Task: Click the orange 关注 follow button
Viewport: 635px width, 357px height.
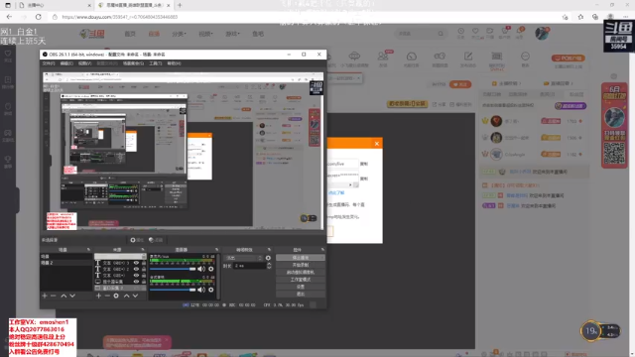Action: click(460, 84)
